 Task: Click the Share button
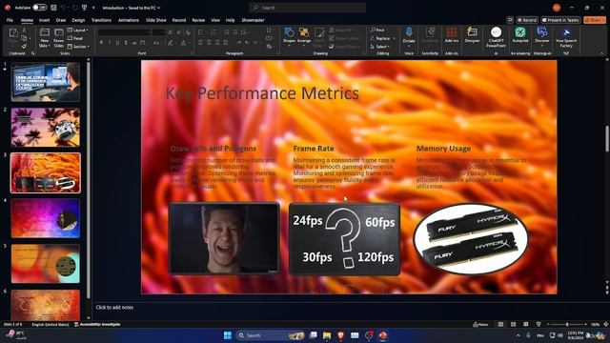pyautogui.click(x=595, y=20)
